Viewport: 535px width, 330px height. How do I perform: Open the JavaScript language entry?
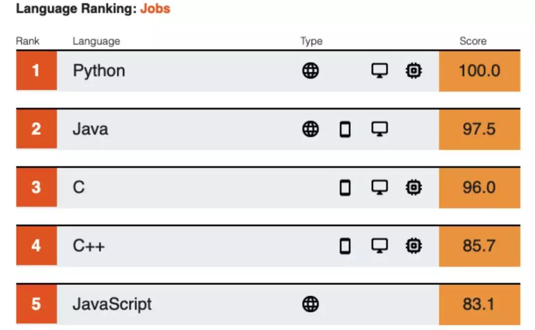pyautogui.click(x=112, y=304)
